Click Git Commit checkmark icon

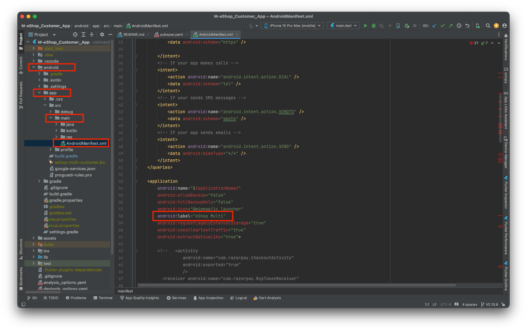click(x=443, y=26)
